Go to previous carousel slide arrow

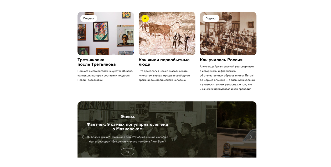click(83, 137)
